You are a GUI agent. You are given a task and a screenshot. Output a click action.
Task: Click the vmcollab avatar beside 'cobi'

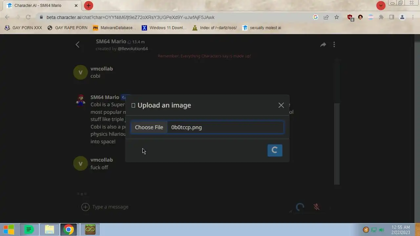click(x=80, y=72)
